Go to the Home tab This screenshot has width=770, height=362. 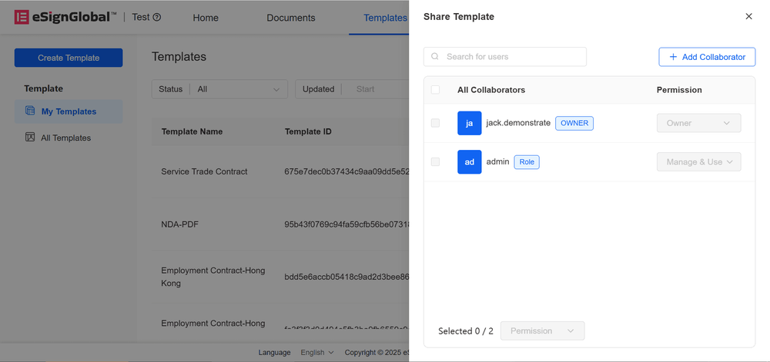[206, 18]
